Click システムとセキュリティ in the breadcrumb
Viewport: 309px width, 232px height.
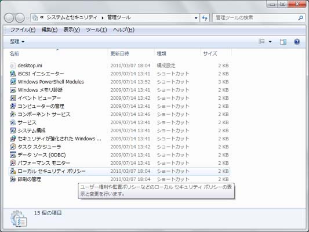point(72,17)
